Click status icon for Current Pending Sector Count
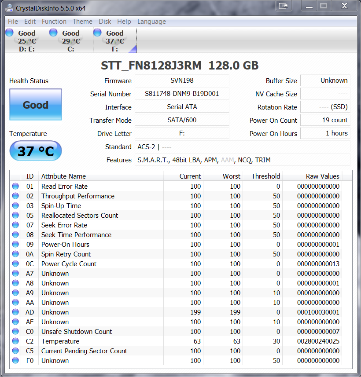This screenshot has width=361, height=377. [x=15, y=351]
